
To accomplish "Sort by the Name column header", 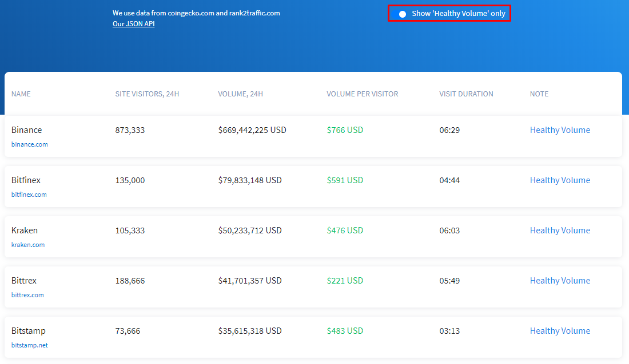I will click(21, 94).
